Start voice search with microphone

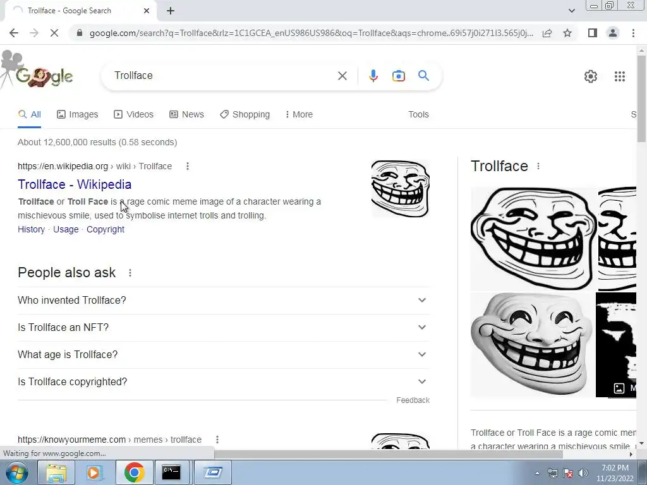[x=373, y=76]
